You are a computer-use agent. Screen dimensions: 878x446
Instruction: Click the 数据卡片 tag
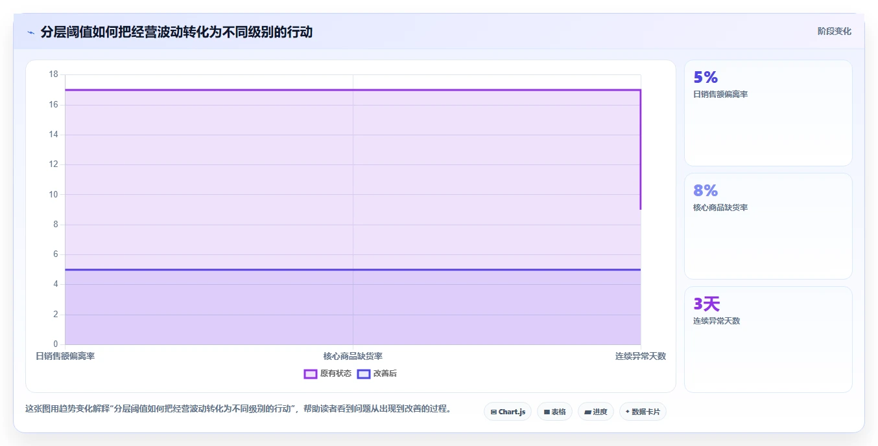[x=643, y=412]
